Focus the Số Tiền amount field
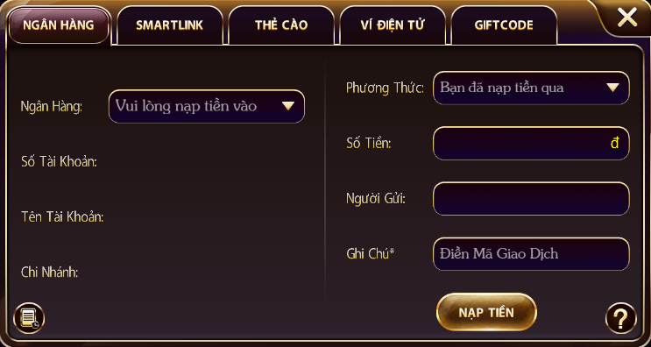651x347 pixels. [531, 143]
